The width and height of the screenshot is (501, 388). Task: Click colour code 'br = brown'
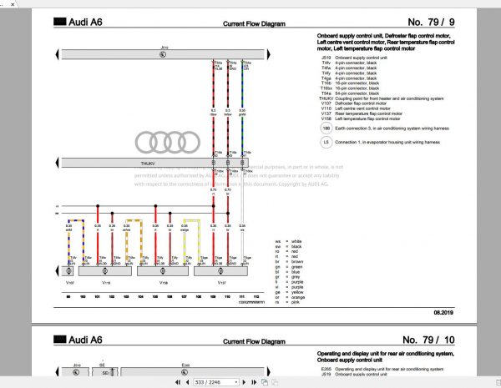(289, 261)
